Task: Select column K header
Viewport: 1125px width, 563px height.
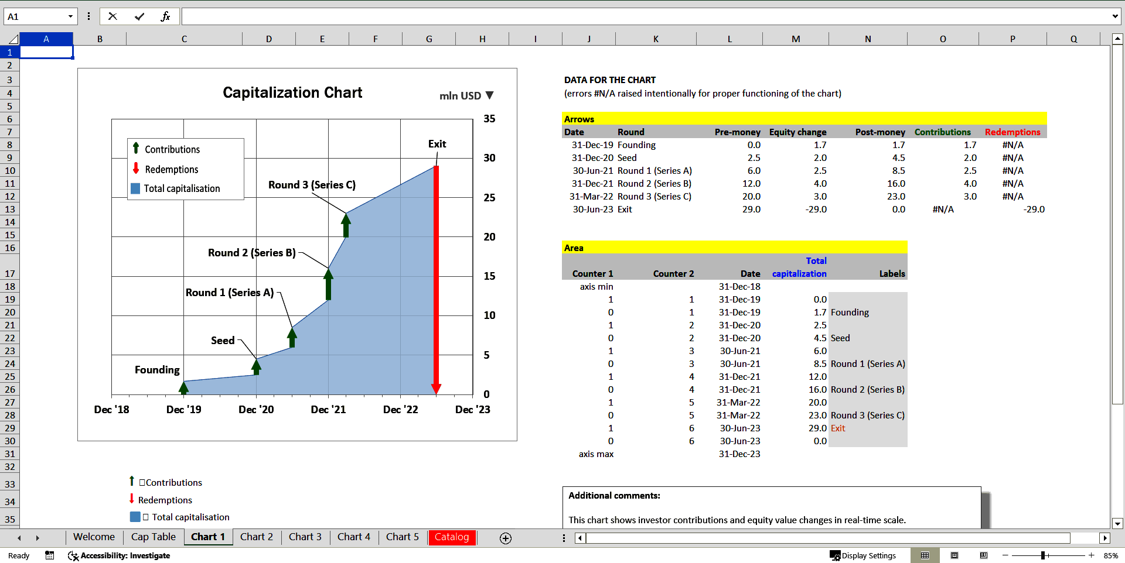Action: coord(656,39)
